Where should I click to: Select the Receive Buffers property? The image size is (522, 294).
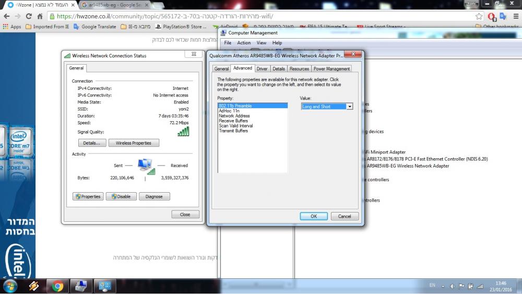pyautogui.click(x=253, y=121)
